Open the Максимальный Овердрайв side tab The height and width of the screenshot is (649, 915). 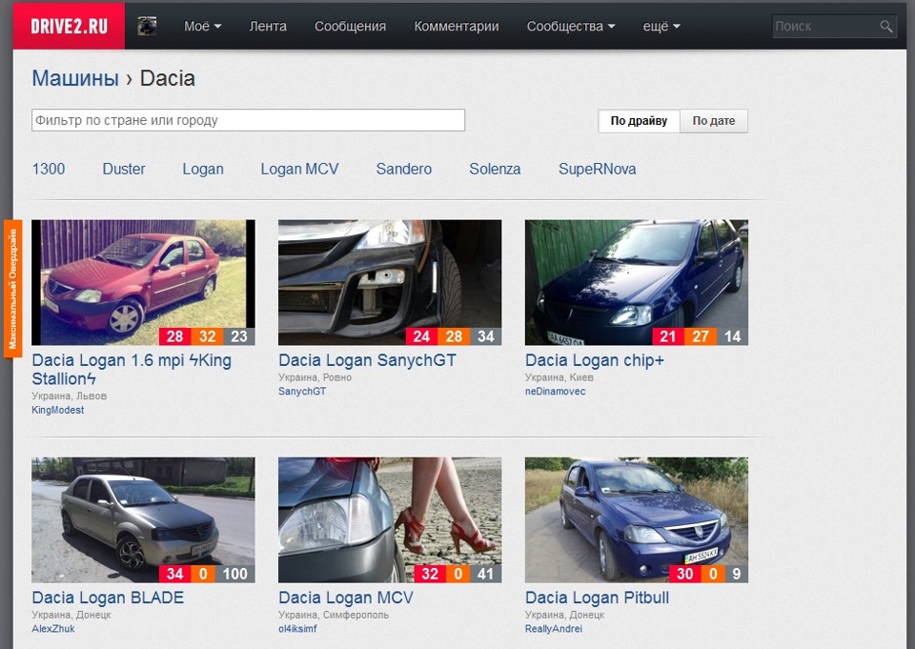(12, 289)
